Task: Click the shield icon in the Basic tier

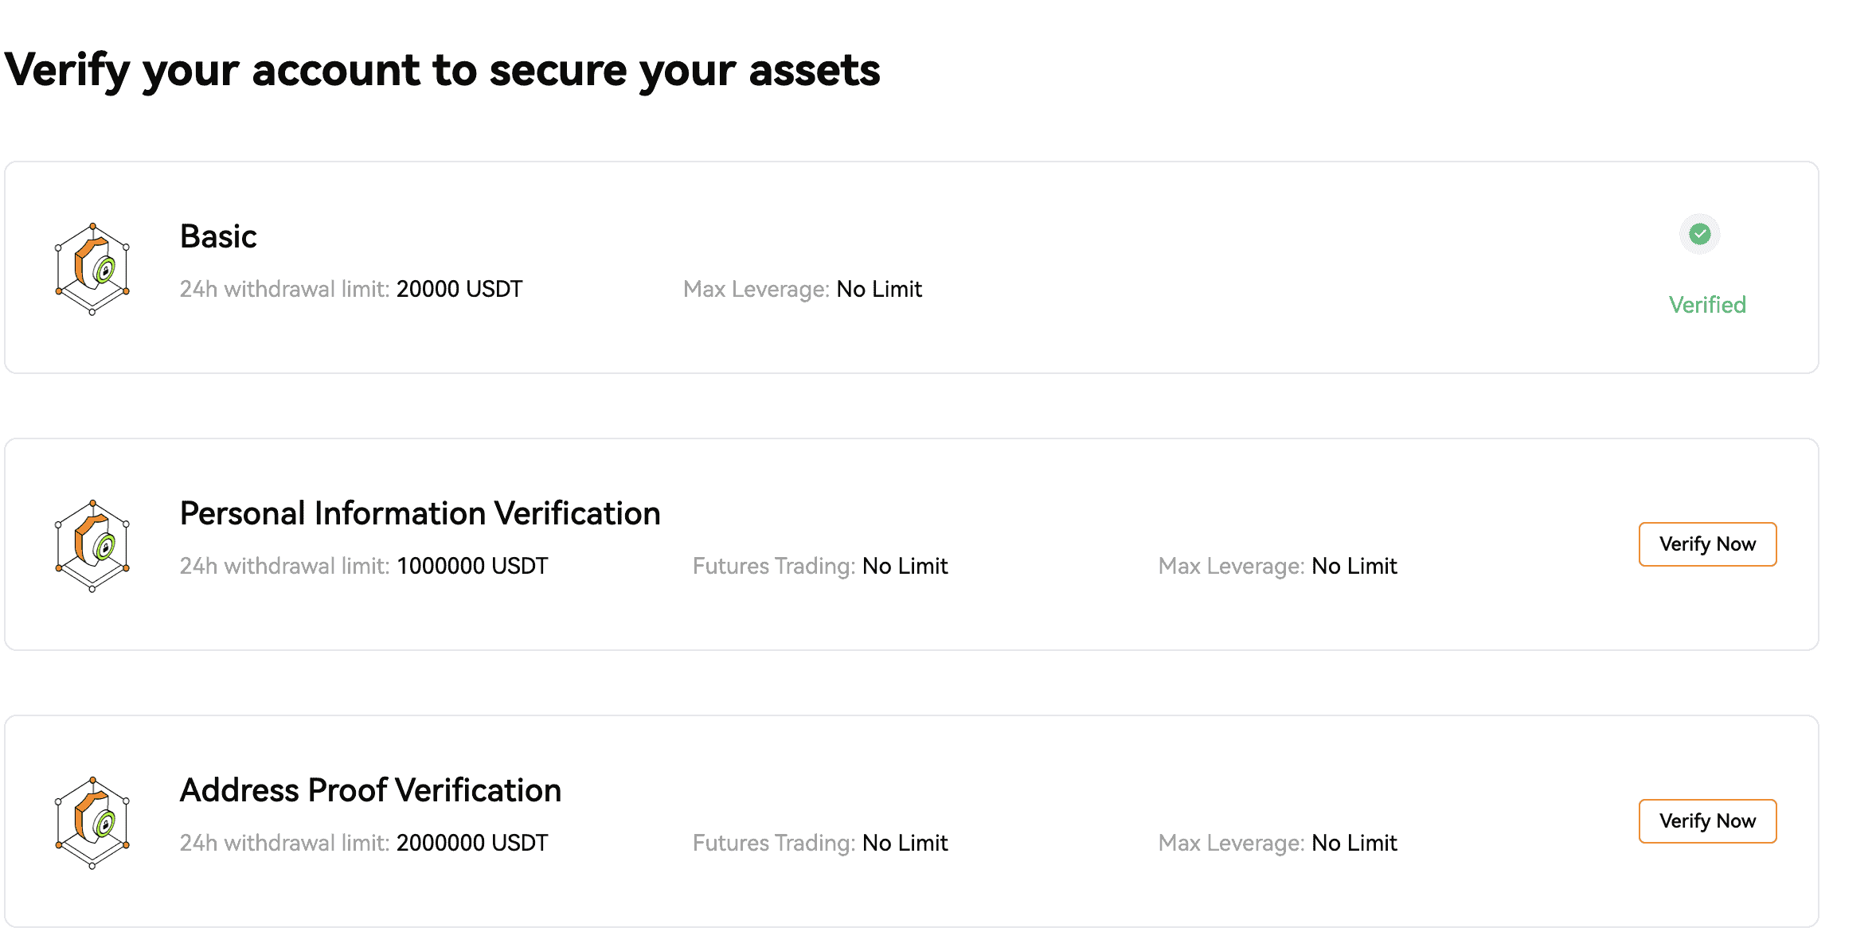Action: [x=92, y=268]
